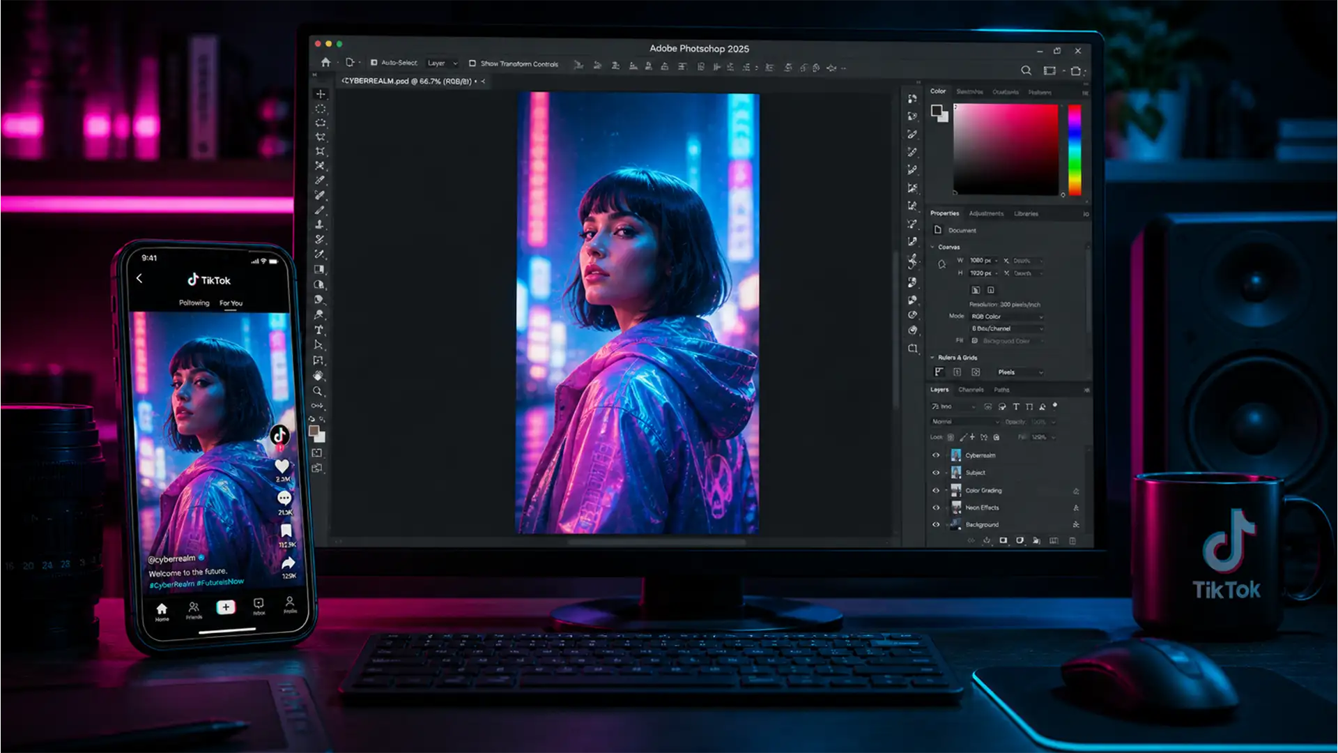Image resolution: width=1338 pixels, height=753 pixels.
Task: Tap the back arrow on the phone
Action: coord(139,278)
